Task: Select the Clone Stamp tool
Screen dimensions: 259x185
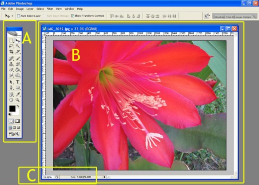Action: pyautogui.click(x=11, y=64)
